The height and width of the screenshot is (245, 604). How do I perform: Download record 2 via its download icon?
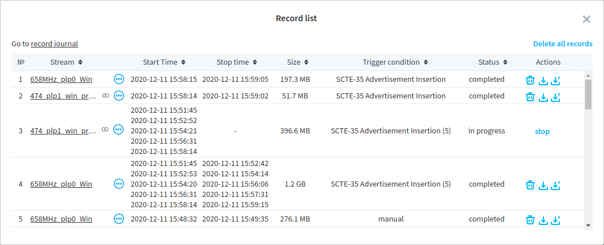[543, 97]
